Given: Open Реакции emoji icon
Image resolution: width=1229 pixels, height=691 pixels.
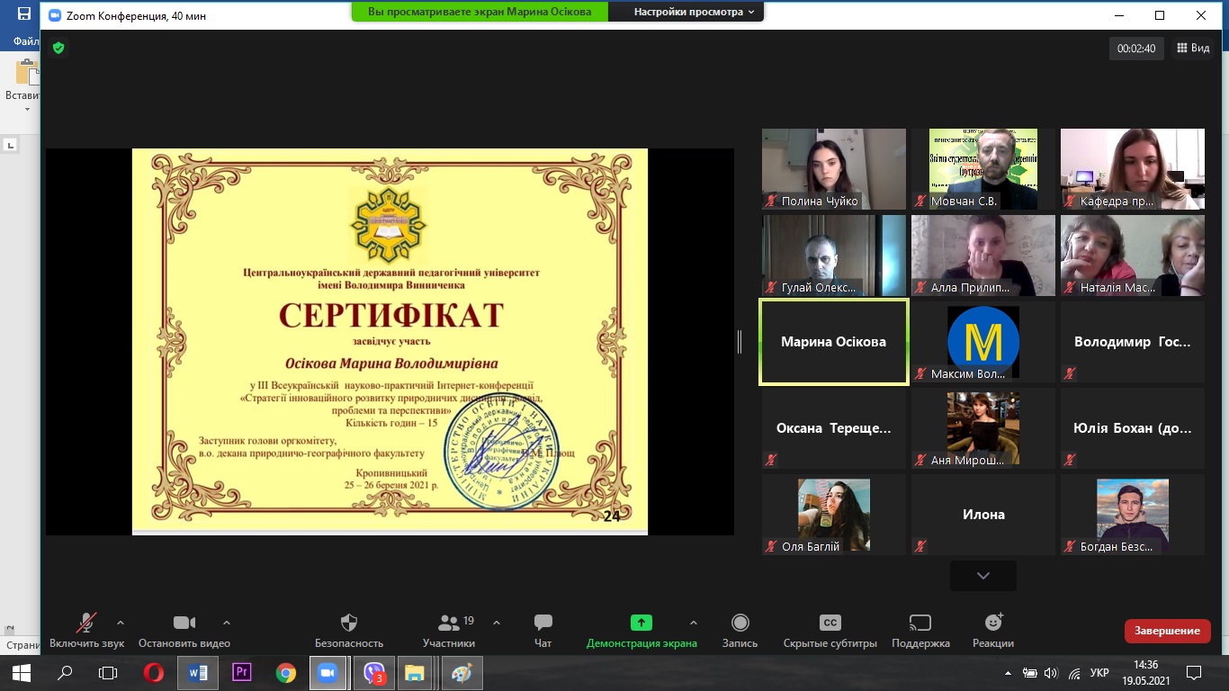Looking at the screenshot, I should pyautogui.click(x=993, y=624).
